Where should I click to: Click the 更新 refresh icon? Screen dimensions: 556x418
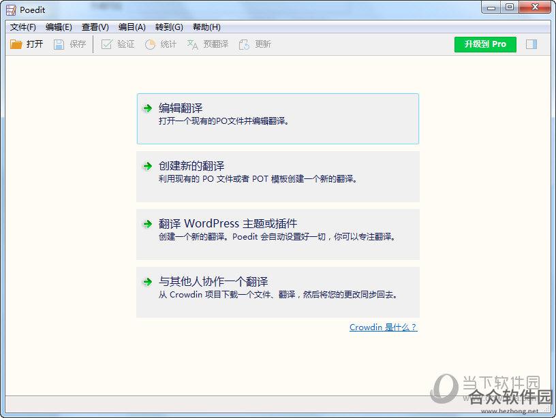(x=244, y=44)
